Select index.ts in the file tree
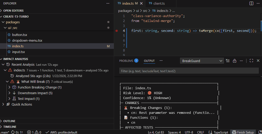The width and height of the screenshot is (262, 134). tap(57, 46)
